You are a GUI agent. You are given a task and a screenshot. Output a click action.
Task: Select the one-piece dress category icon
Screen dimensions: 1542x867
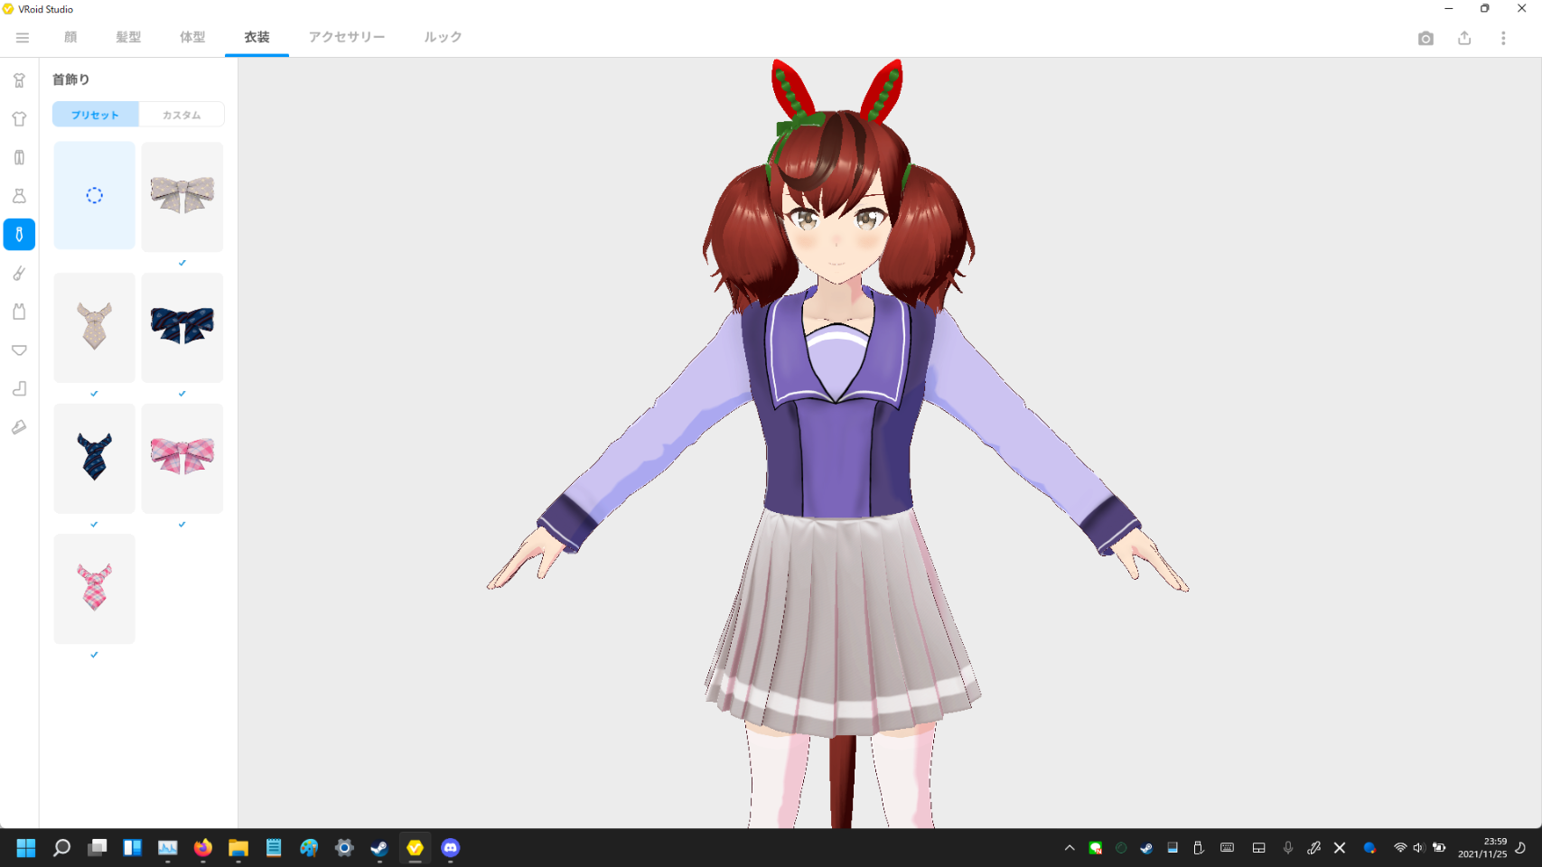pyautogui.click(x=19, y=196)
